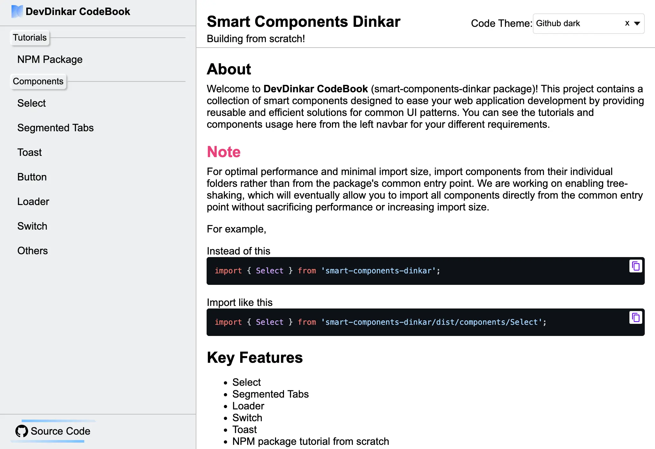Copy the second import code snippet
Image resolution: width=655 pixels, height=449 pixels.
(635, 317)
